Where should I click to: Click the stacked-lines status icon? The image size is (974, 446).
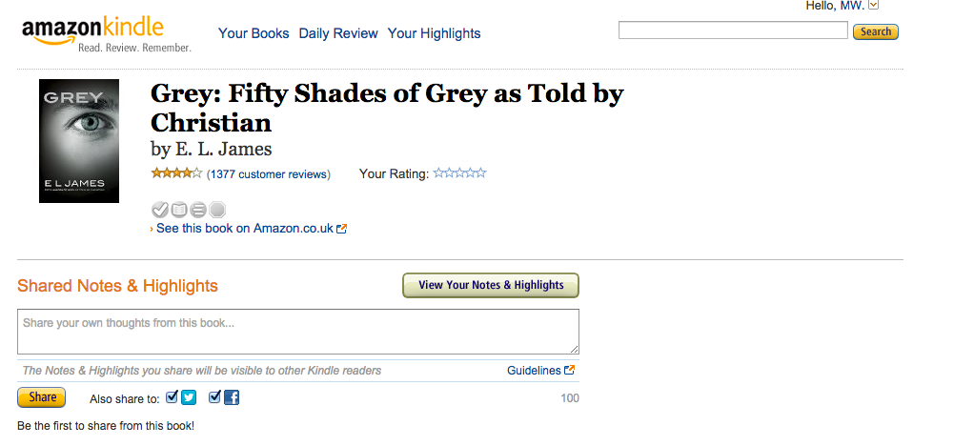coord(198,210)
